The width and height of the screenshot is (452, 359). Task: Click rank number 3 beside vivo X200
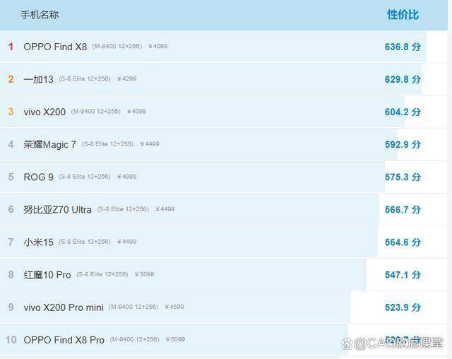click(11, 112)
